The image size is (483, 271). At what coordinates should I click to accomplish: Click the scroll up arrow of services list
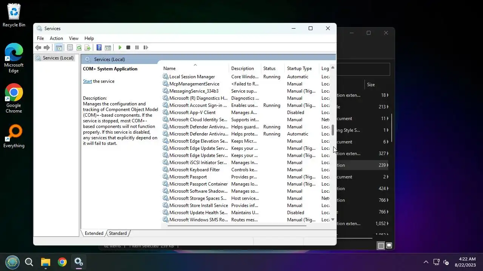tap(333, 68)
